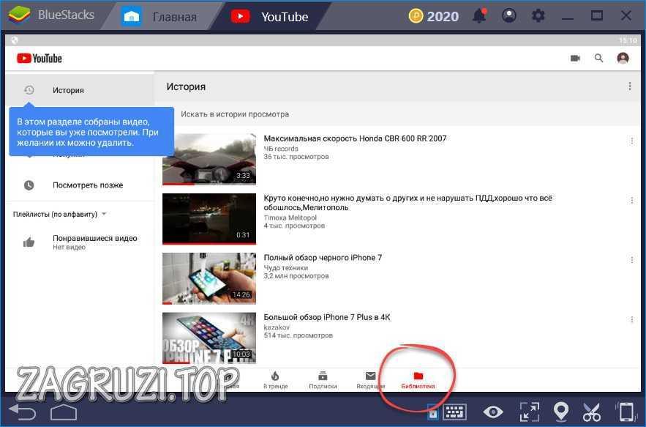Viewport: 646px width, 427px height.
Task: Open the Подписки bottom tab
Action: (x=323, y=380)
